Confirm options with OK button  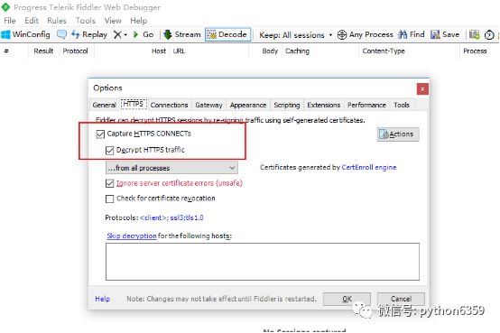pyautogui.click(x=347, y=299)
